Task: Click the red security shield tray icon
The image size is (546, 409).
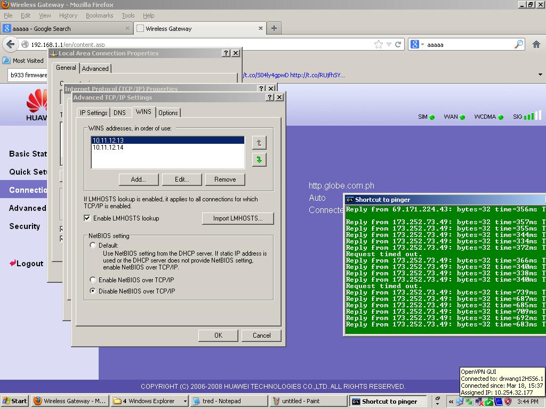Action: [x=508, y=402]
